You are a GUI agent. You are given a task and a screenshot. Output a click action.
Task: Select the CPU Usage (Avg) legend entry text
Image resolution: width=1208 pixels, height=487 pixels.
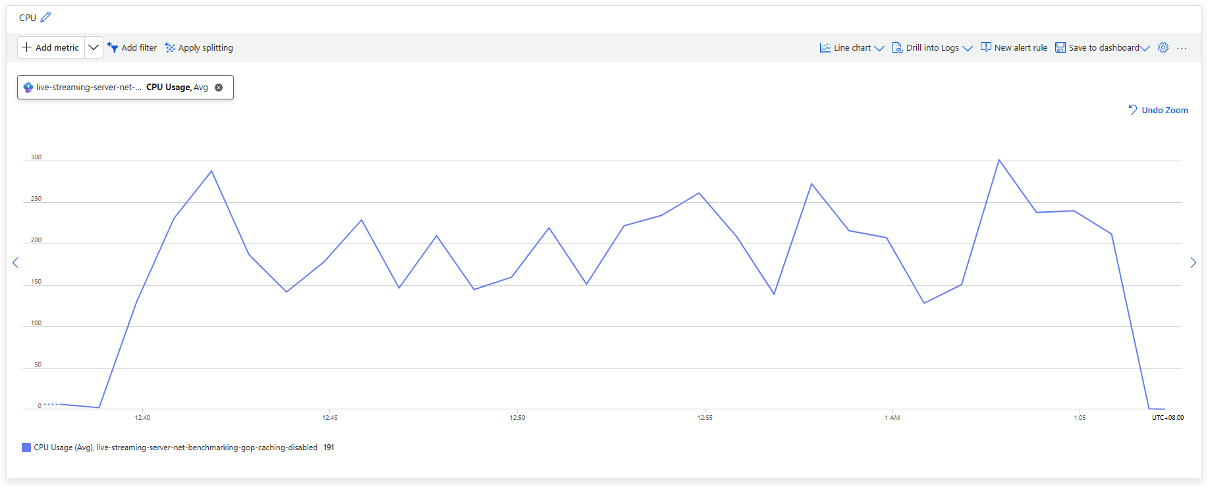coord(175,448)
